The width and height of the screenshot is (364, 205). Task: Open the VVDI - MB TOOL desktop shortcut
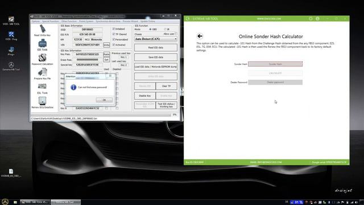tap(11, 20)
